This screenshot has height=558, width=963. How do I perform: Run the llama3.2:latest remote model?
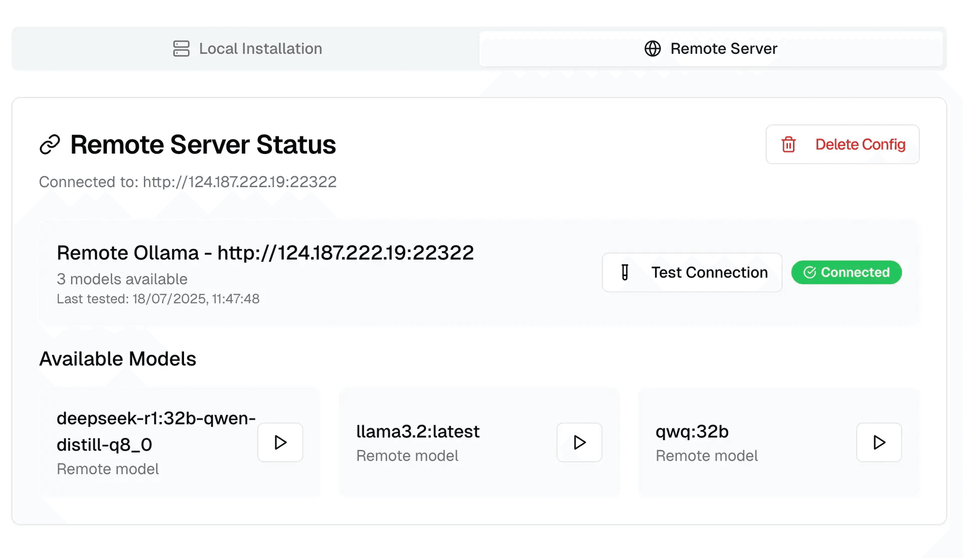579,443
